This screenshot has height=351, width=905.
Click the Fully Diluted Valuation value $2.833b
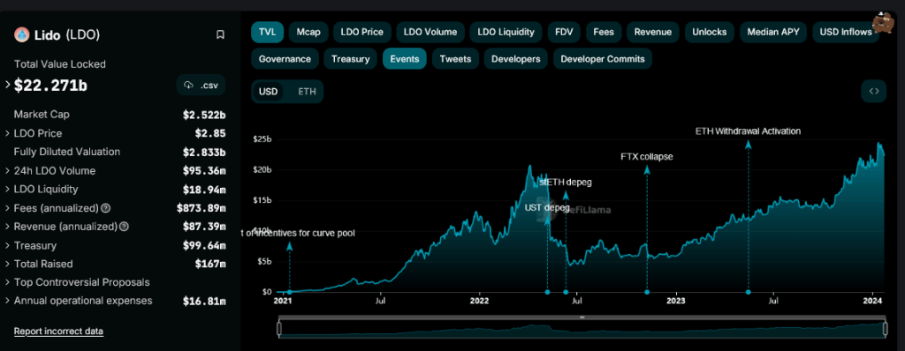(204, 153)
